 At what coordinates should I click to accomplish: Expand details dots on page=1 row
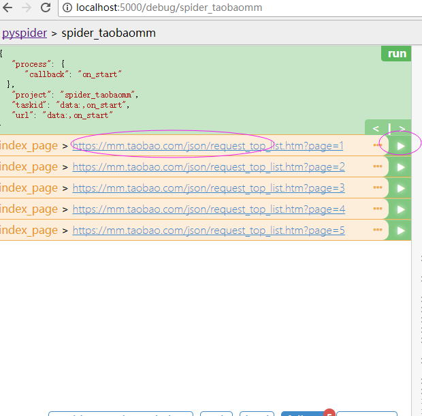(x=378, y=145)
